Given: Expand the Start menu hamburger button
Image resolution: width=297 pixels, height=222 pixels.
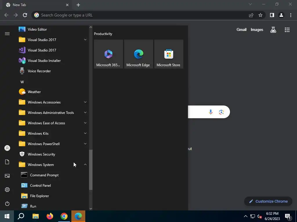Looking at the screenshot, I should (x=7, y=34).
